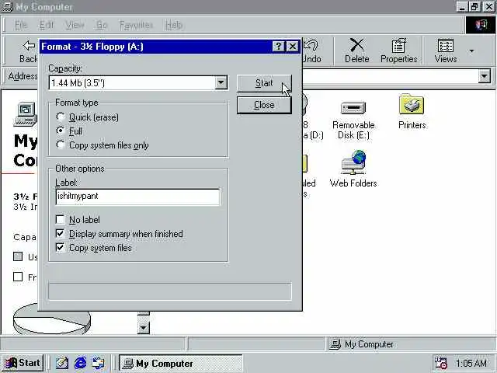Click the My Computer icon in left pane

(26, 114)
